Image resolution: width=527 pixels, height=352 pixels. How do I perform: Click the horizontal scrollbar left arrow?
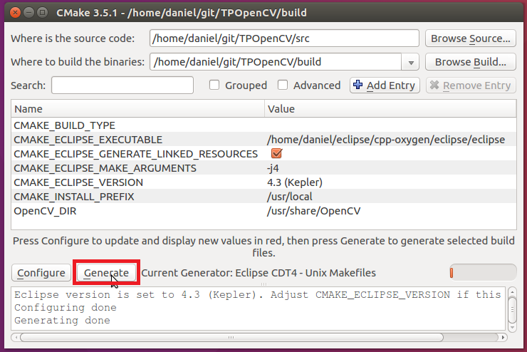[16, 337]
